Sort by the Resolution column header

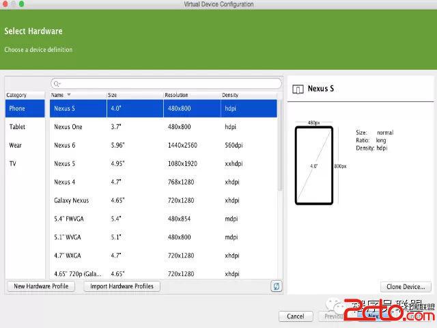click(192, 95)
